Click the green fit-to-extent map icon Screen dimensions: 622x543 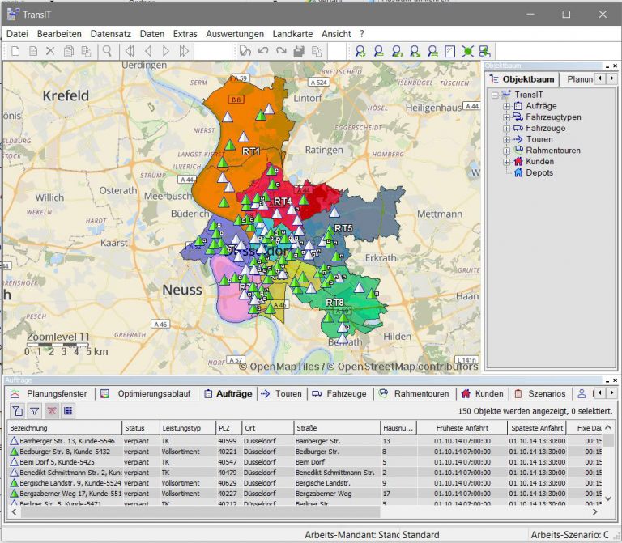pyautogui.click(x=467, y=51)
